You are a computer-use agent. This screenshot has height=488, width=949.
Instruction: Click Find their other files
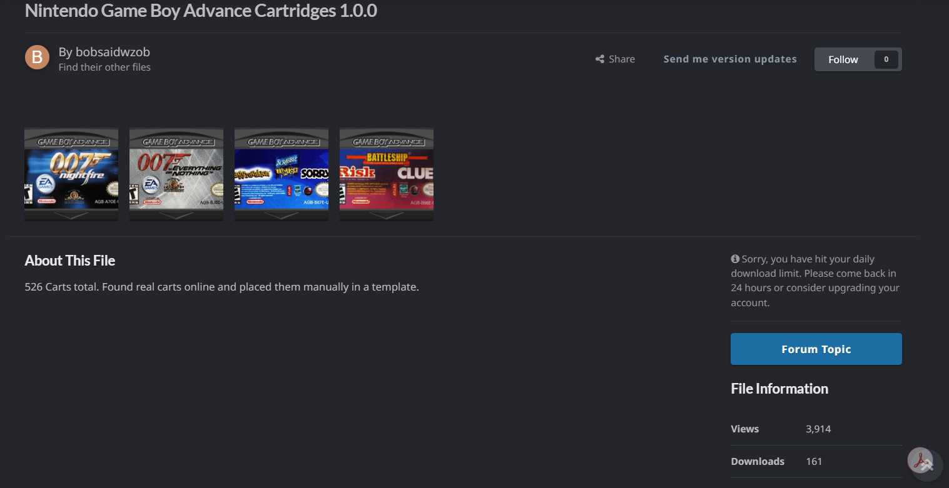pos(104,67)
